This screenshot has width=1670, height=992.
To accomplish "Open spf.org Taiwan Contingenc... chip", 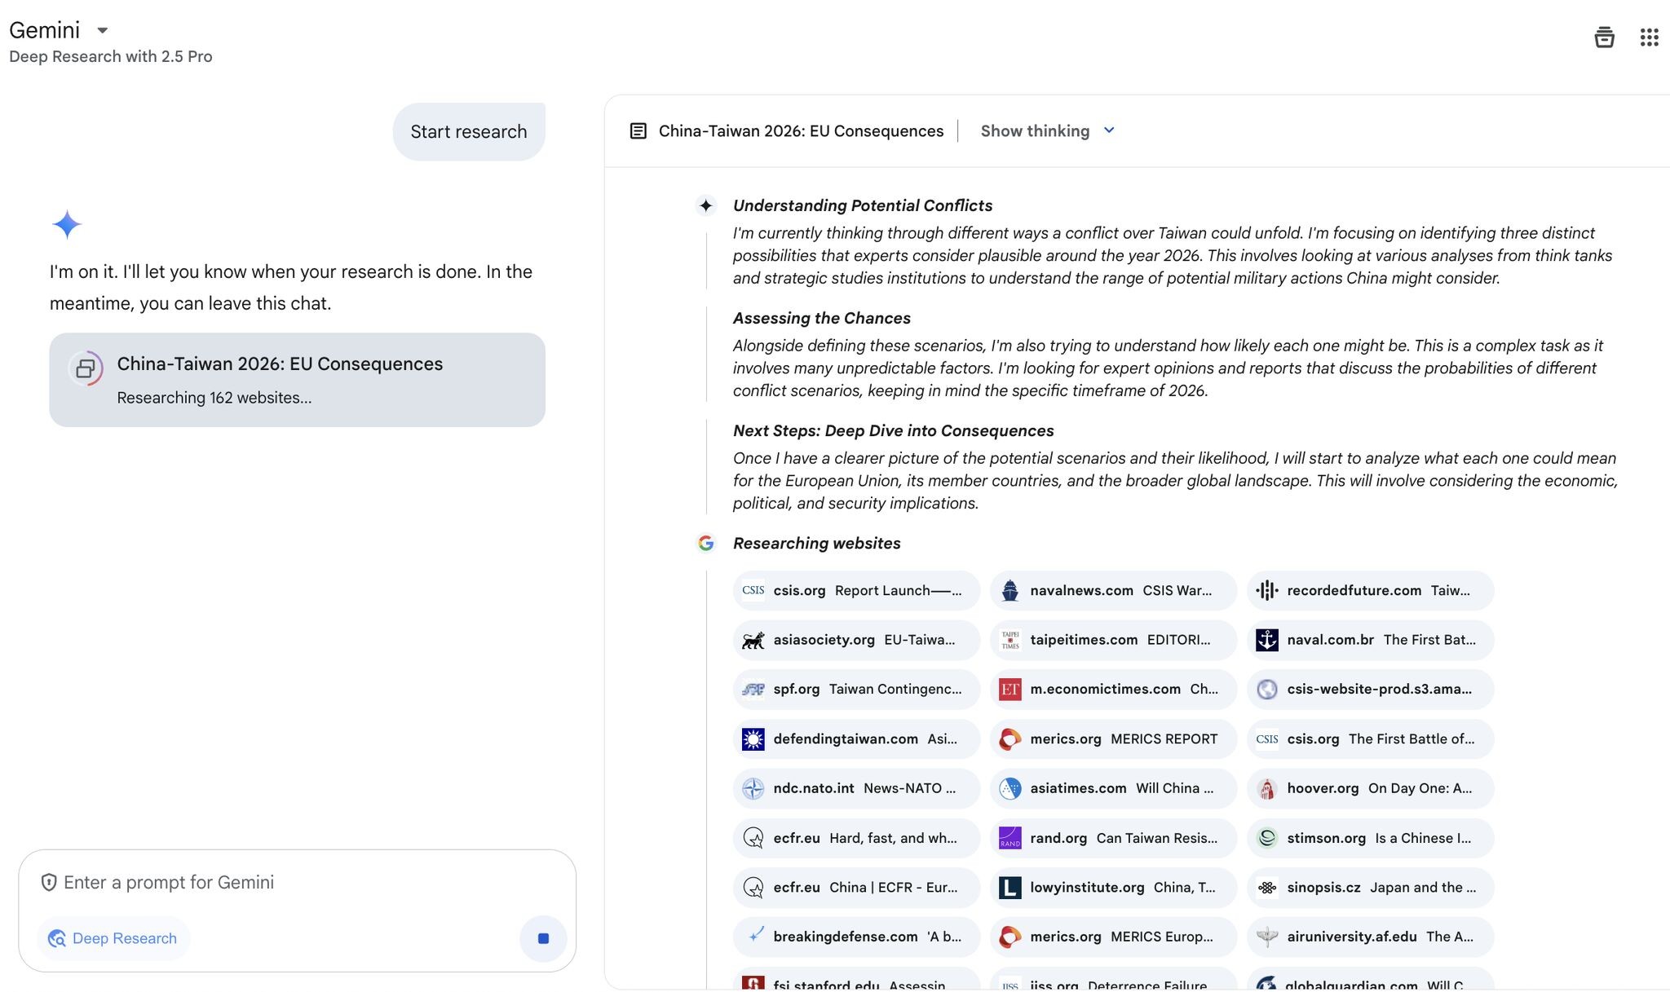I will click(x=856, y=690).
